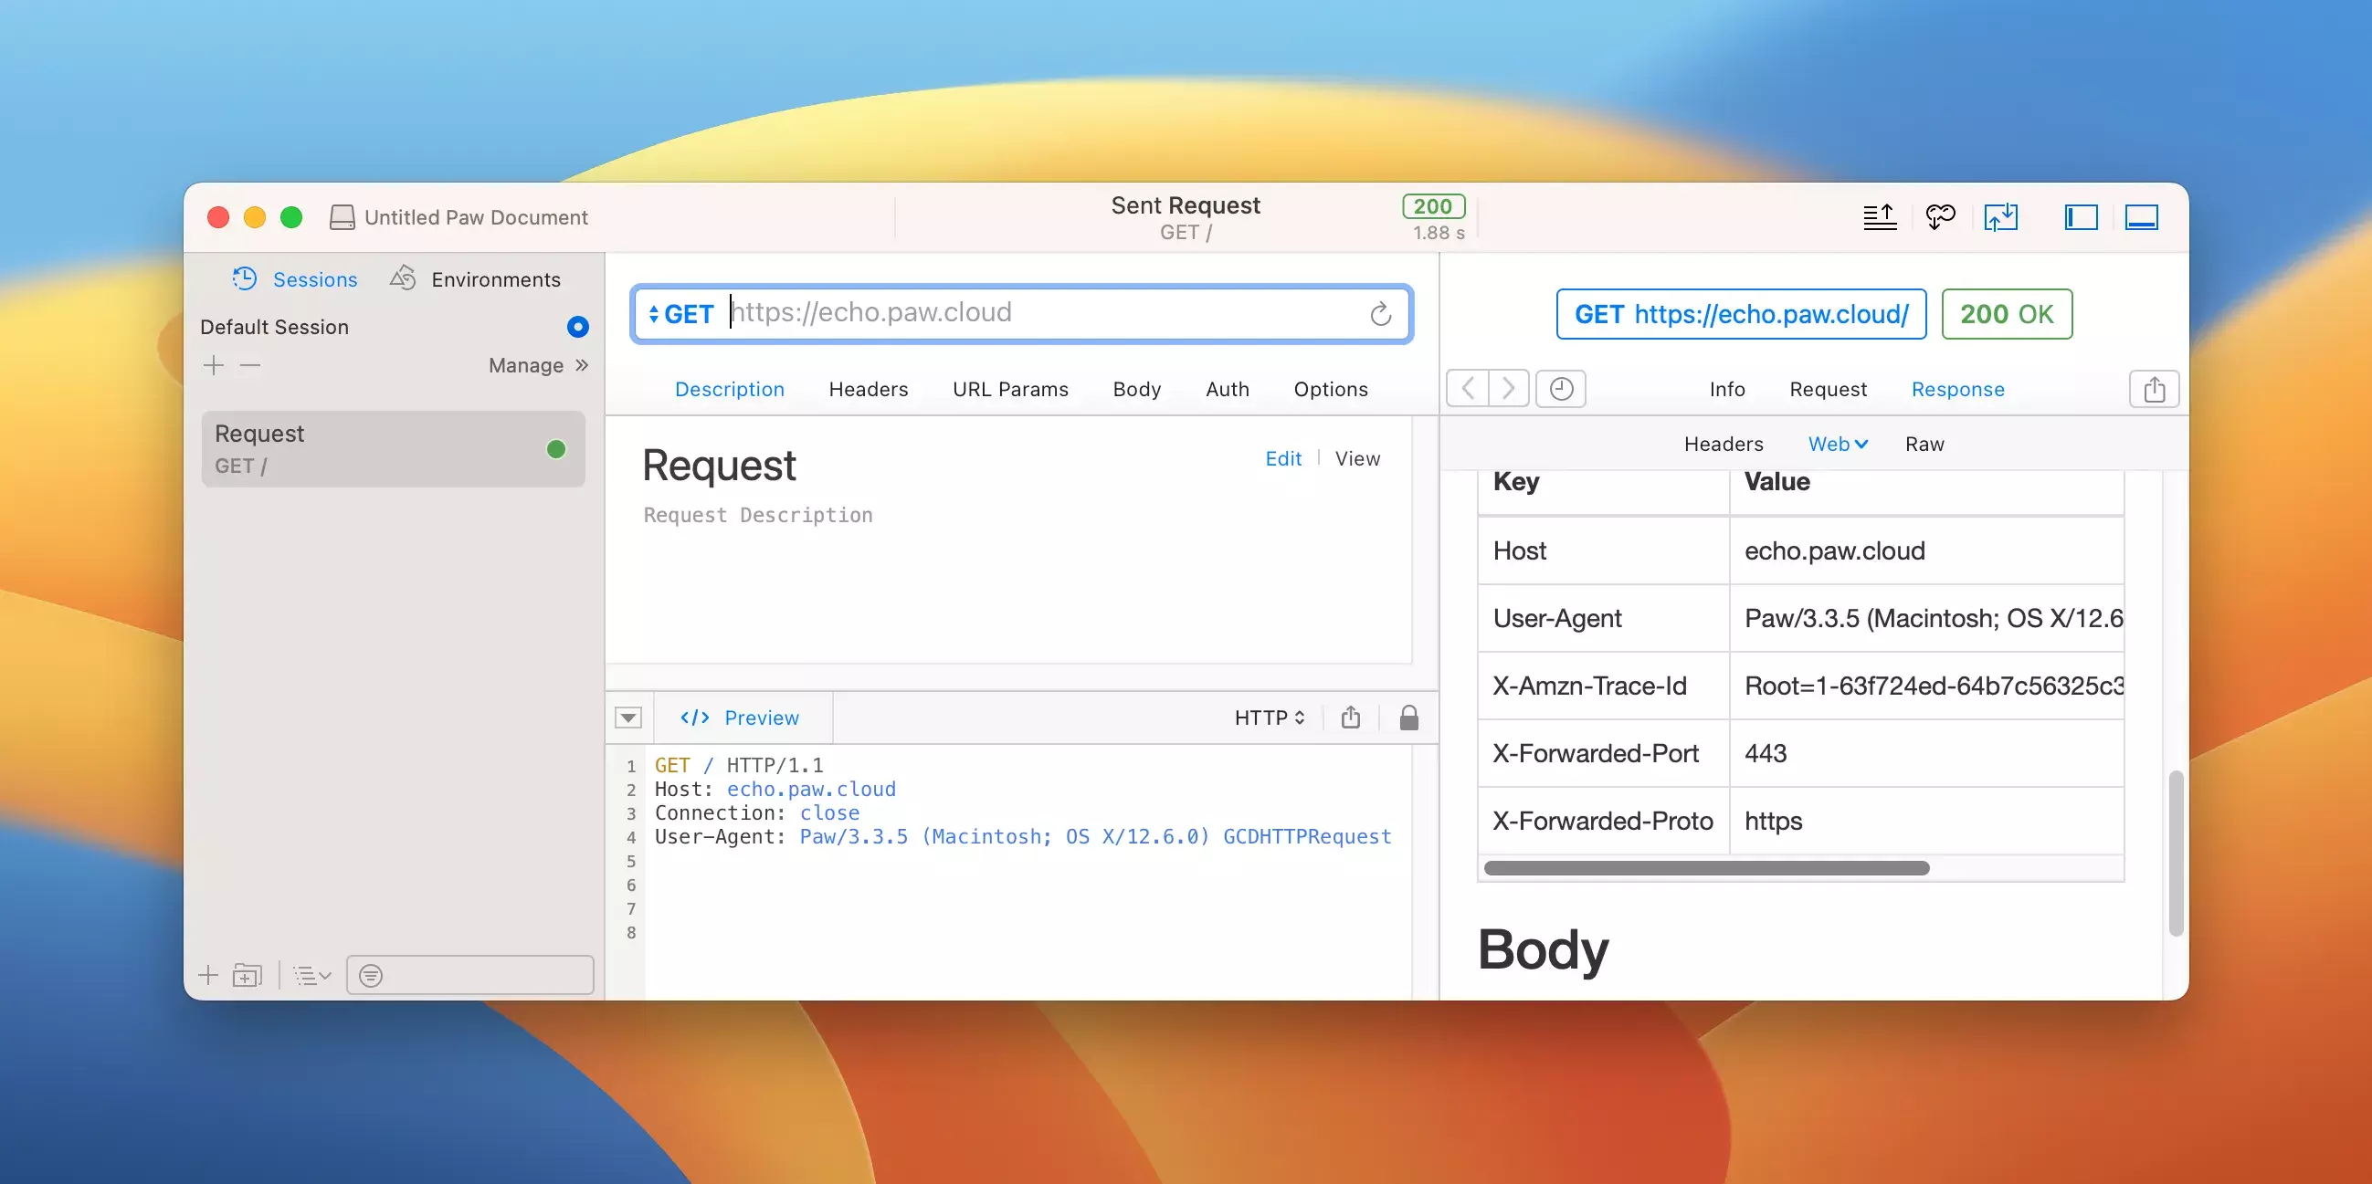The height and width of the screenshot is (1184, 2372).
Task: Select the Default Session radio button
Action: coord(577,328)
